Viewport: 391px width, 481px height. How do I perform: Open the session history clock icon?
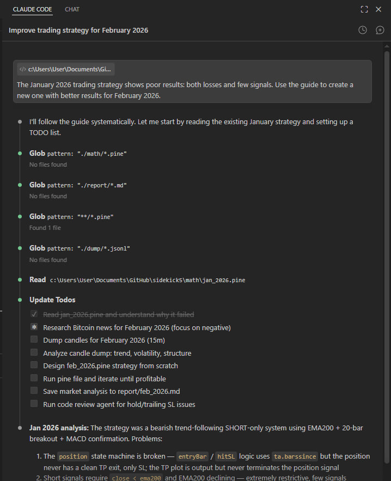[x=363, y=30]
